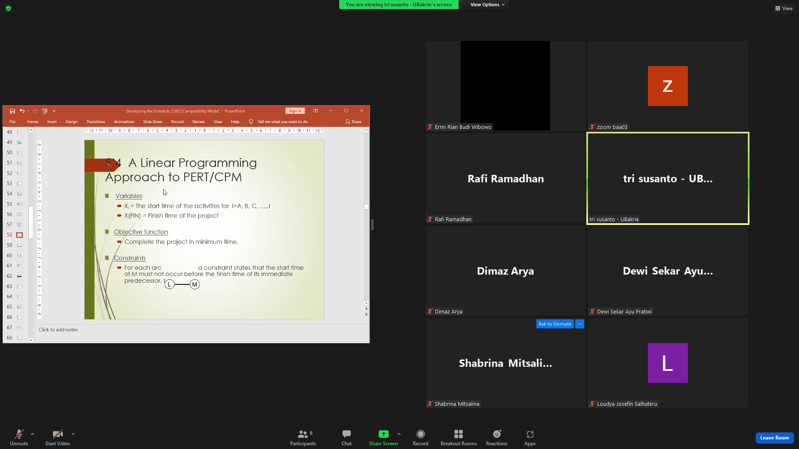The image size is (799, 449).
Task: Open the Help ribbon tab
Action: tap(235, 122)
